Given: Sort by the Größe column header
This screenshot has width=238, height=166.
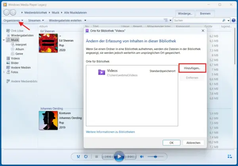Looking at the screenshot, I should click(208, 27).
